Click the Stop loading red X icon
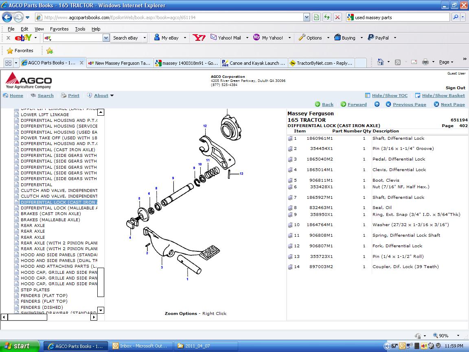 [338, 18]
